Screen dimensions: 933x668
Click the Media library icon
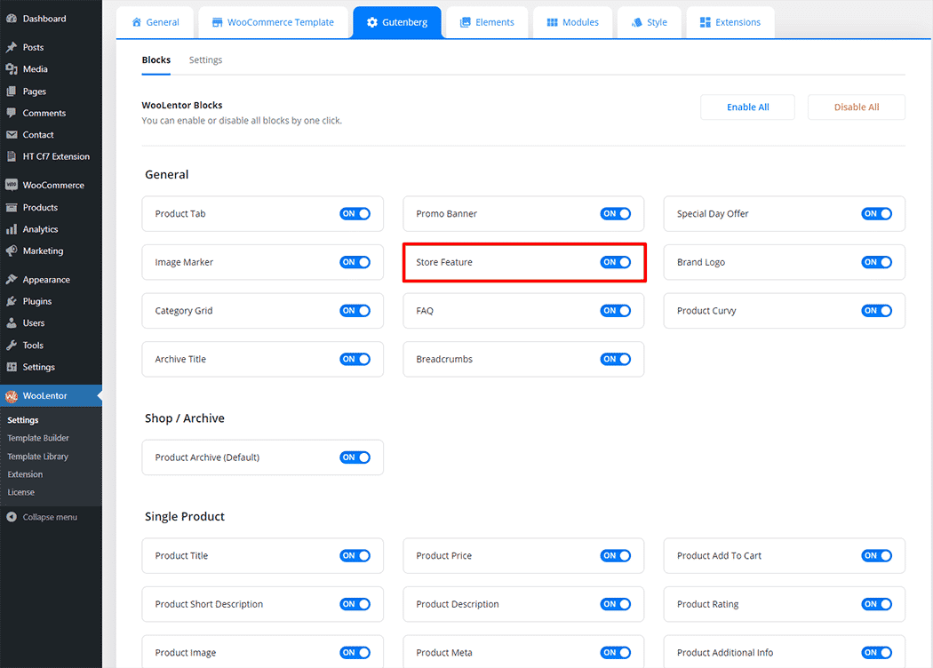[x=12, y=69]
